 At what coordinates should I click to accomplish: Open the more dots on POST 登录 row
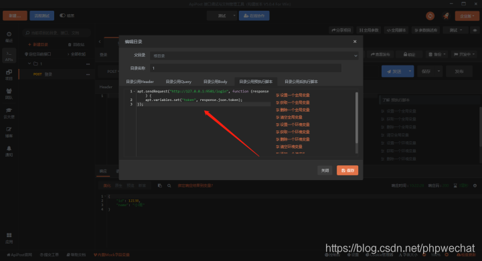click(x=88, y=74)
